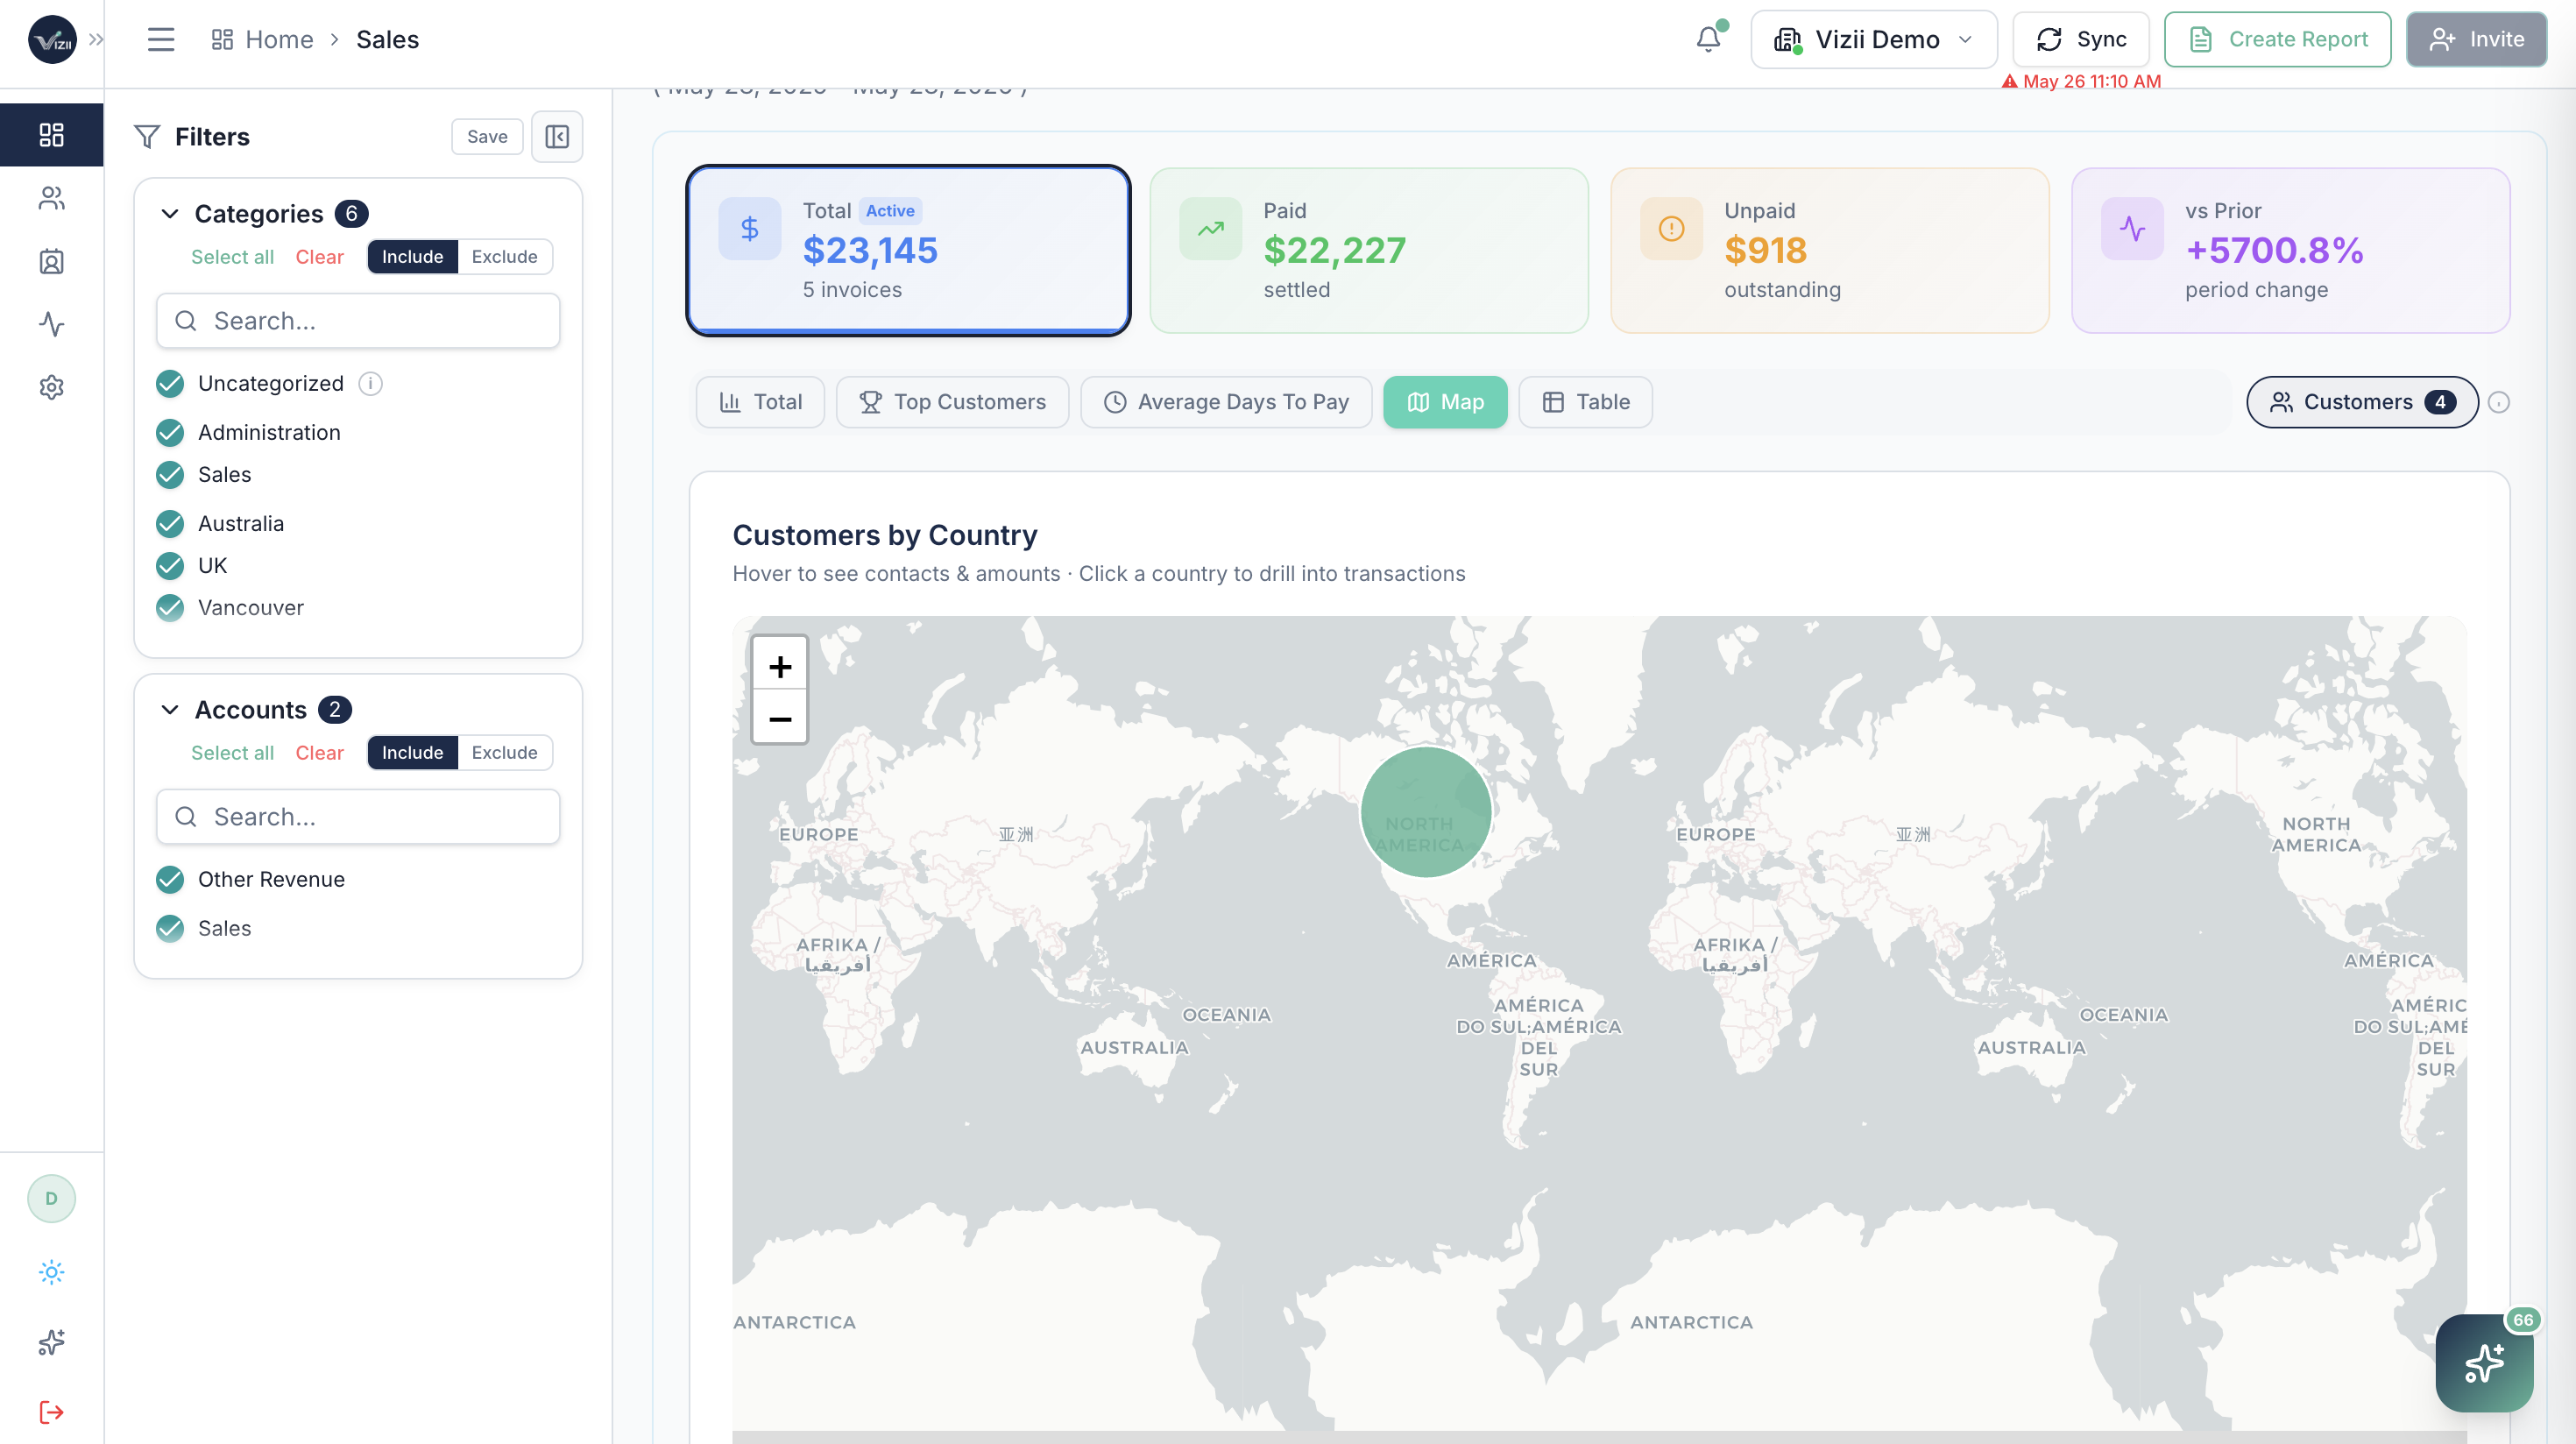Screen dimensions: 2576x1444
Task: Uncheck UK category
Action: [170, 566]
